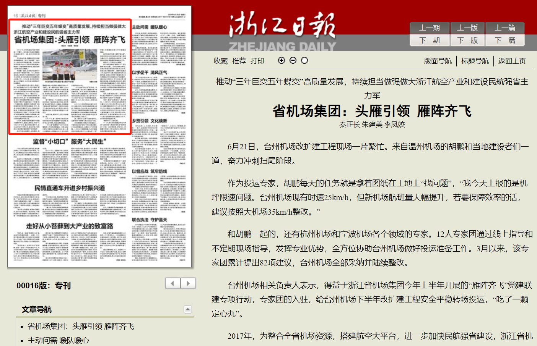This screenshot has width=537, height=346.
Task: Open 主动问需 暖队暖心 article link
Action: click(x=59, y=340)
